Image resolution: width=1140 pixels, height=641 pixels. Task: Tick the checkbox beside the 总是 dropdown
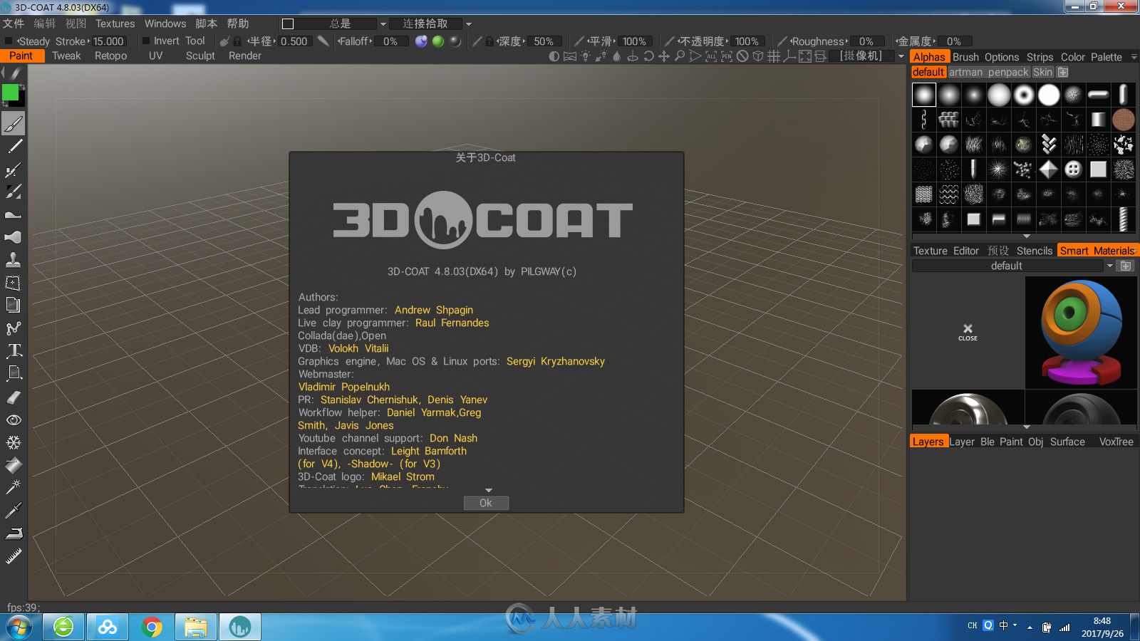(288, 24)
